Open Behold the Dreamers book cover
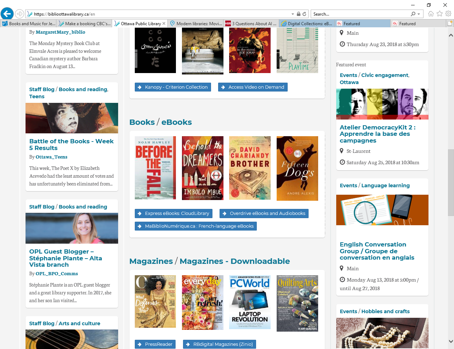Screen dimensions: 454x349 pyautogui.click(x=203, y=168)
